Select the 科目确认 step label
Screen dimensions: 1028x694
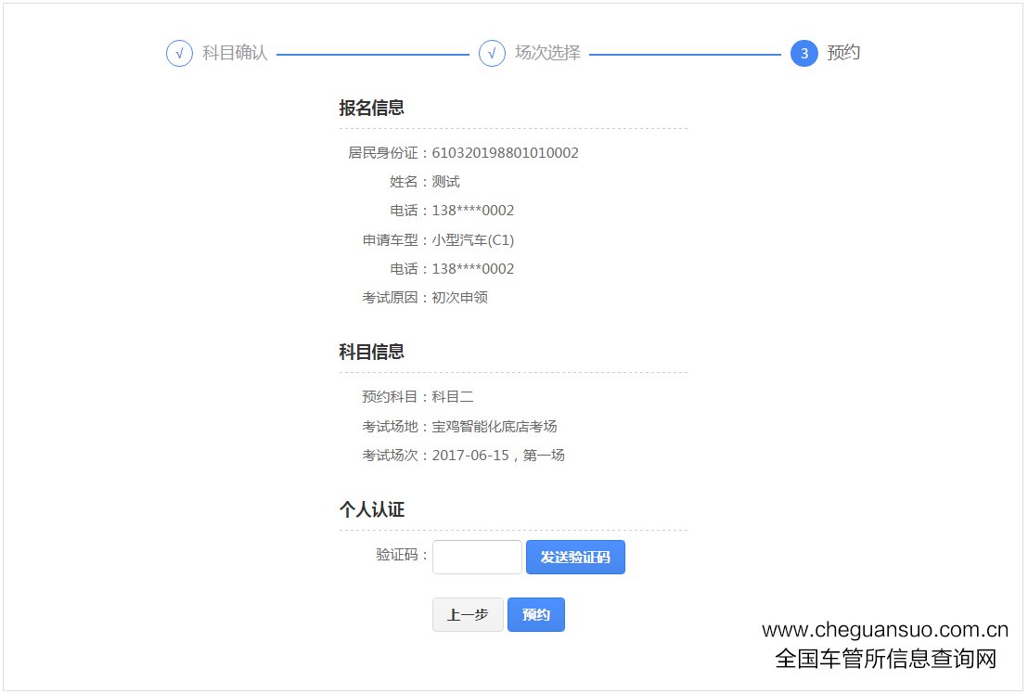[235, 54]
